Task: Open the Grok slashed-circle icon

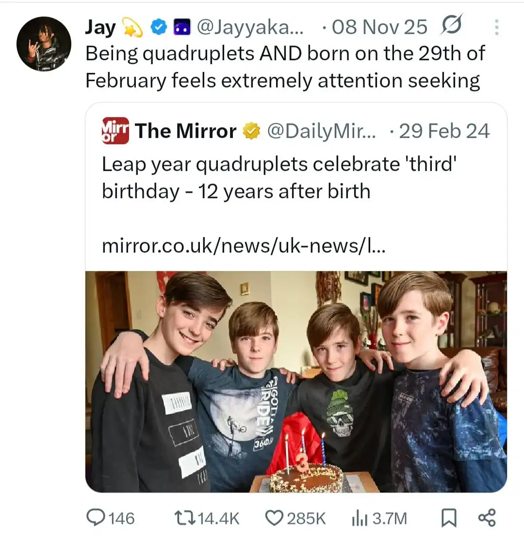Action: (x=451, y=26)
